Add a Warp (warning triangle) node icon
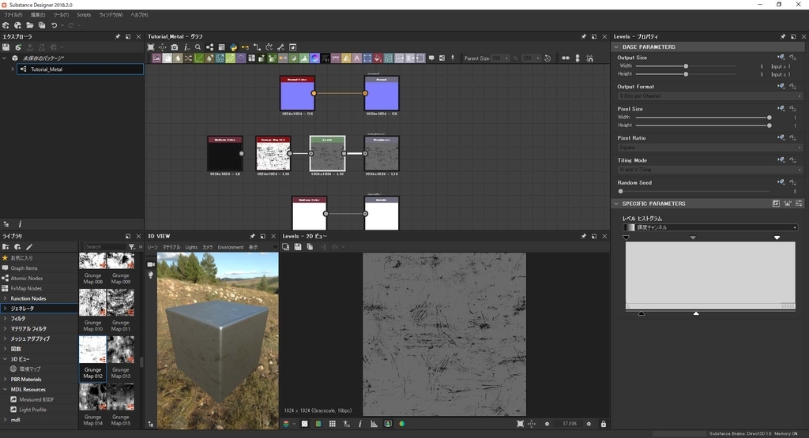 (x=346, y=58)
